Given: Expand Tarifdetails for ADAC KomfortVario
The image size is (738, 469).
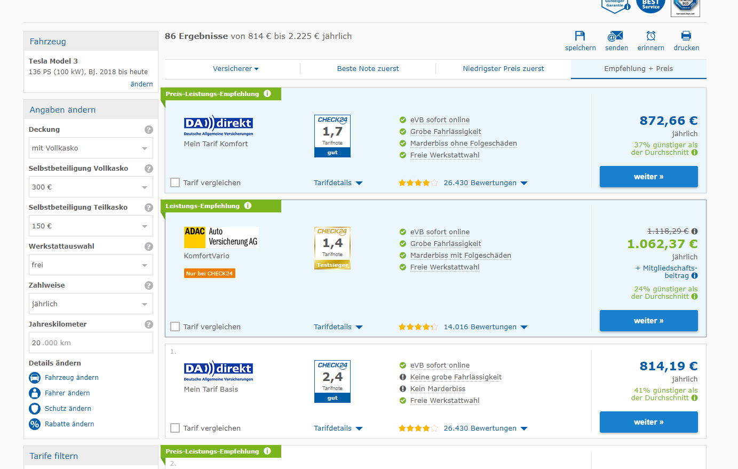Looking at the screenshot, I should (338, 327).
